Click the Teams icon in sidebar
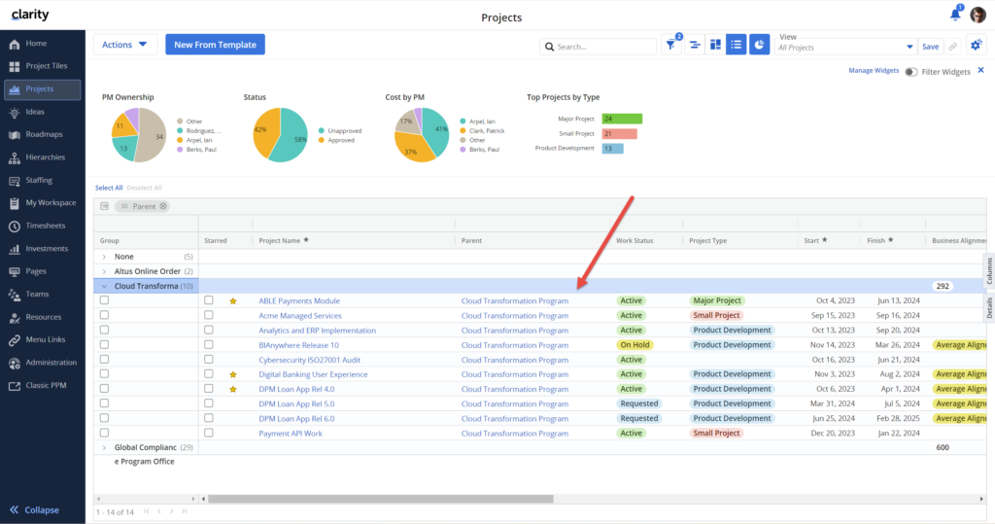The width and height of the screenshot is (995, 524). click(14, 295)
